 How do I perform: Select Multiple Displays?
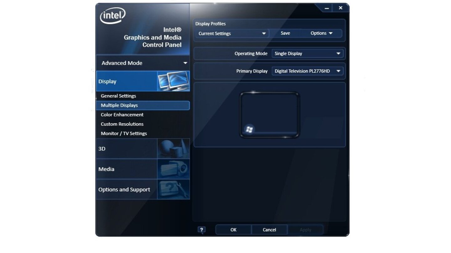[x=143, y=105]
